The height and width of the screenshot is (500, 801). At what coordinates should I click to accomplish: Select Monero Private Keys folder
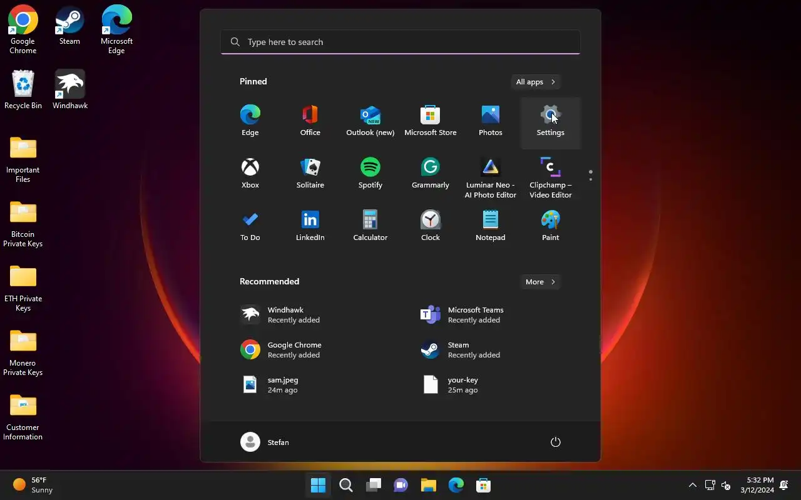pyautogui.click(x=23, y=352)
